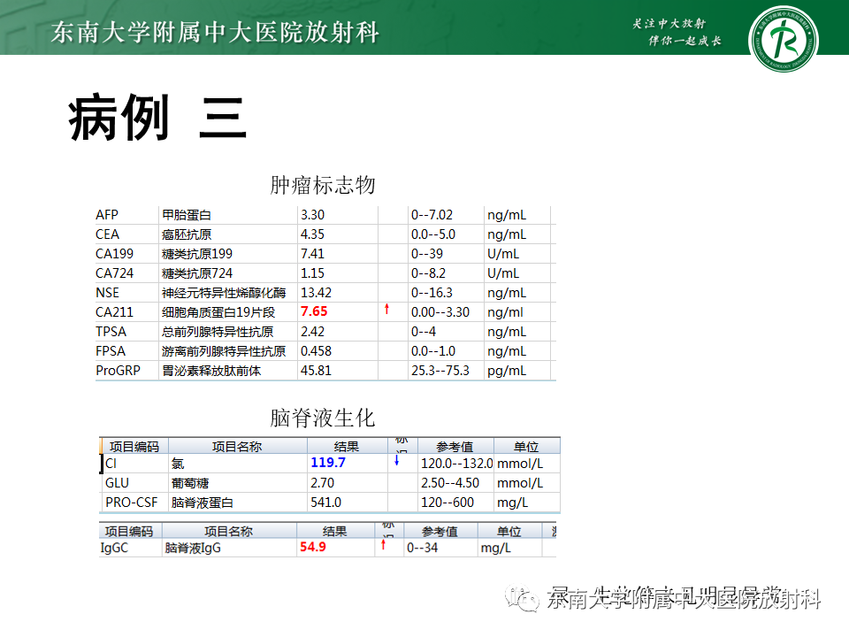Click the 胃泌素释放肽前体 item name
This screenshot has height=637, width=849.
(211, 371)
